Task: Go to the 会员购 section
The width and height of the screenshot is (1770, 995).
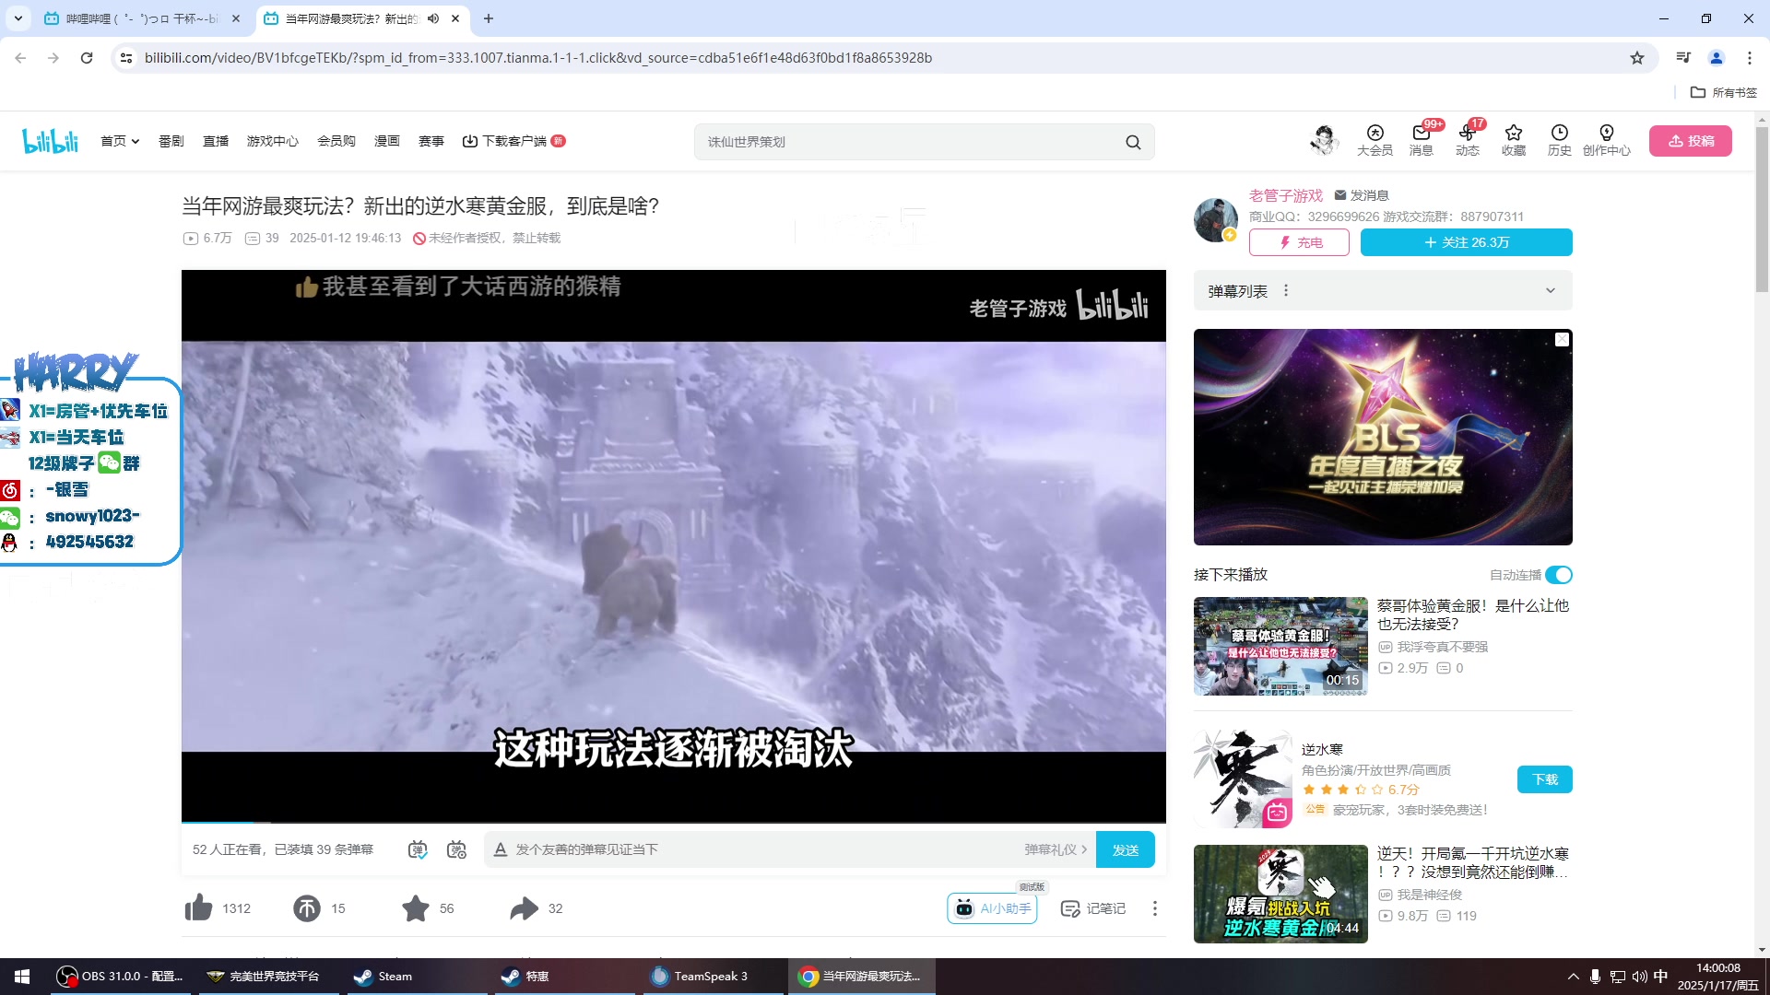Action: (x=336, y=141)
